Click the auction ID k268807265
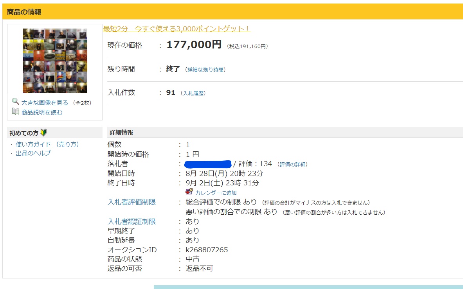Screen dimensions: 463x289 207,250
